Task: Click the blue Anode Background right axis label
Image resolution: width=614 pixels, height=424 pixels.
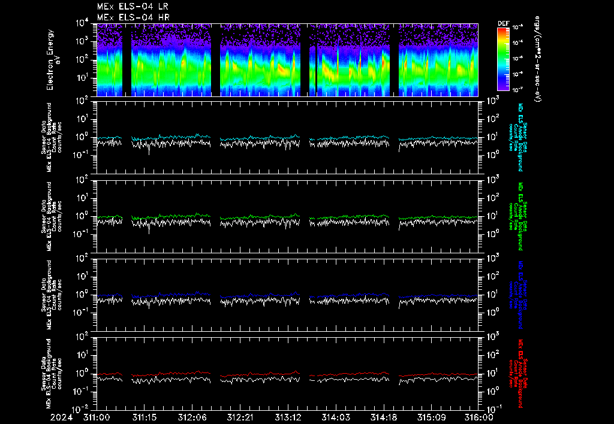Action: tap(519, 295)
